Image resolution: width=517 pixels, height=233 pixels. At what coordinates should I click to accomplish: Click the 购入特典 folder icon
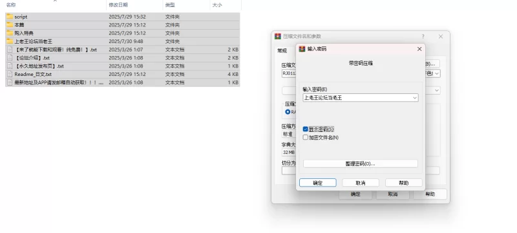click(x=10, y=33)
